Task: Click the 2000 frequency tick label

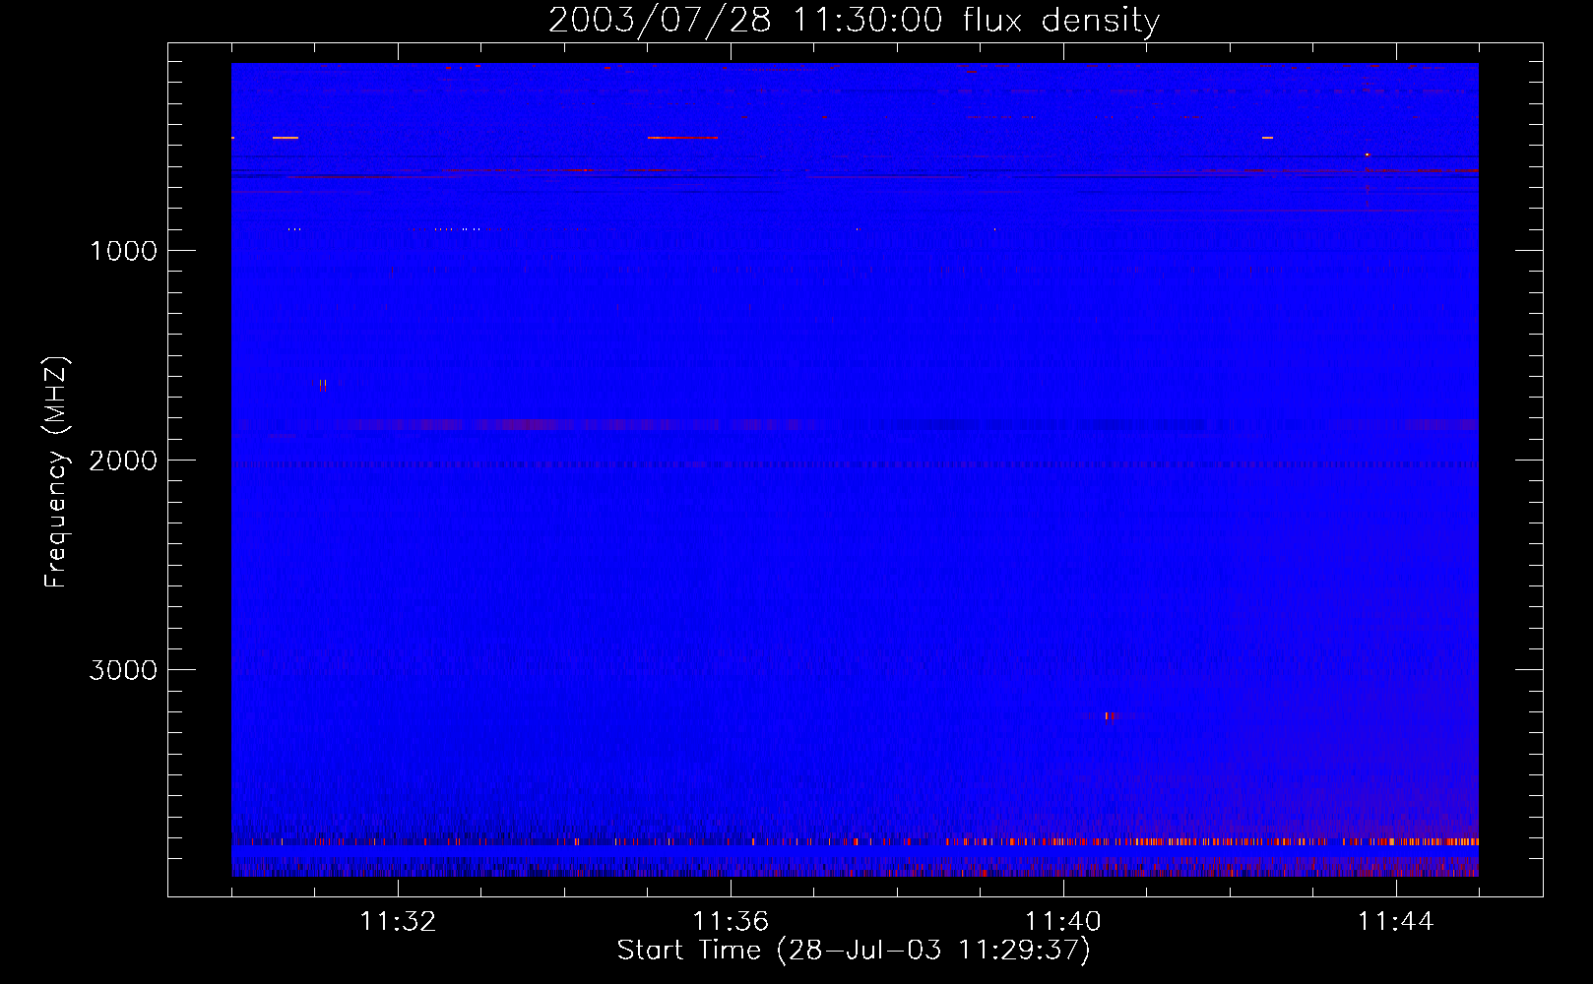Action: (x=123, y=461)
